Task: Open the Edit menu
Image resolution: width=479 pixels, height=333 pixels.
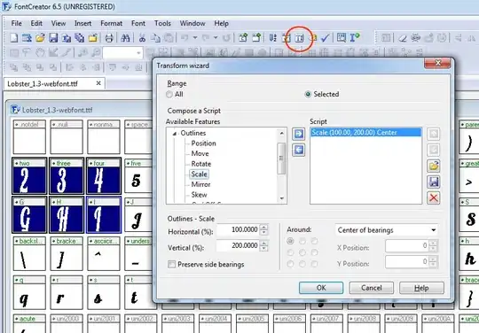Action: [x=36, y=23]
